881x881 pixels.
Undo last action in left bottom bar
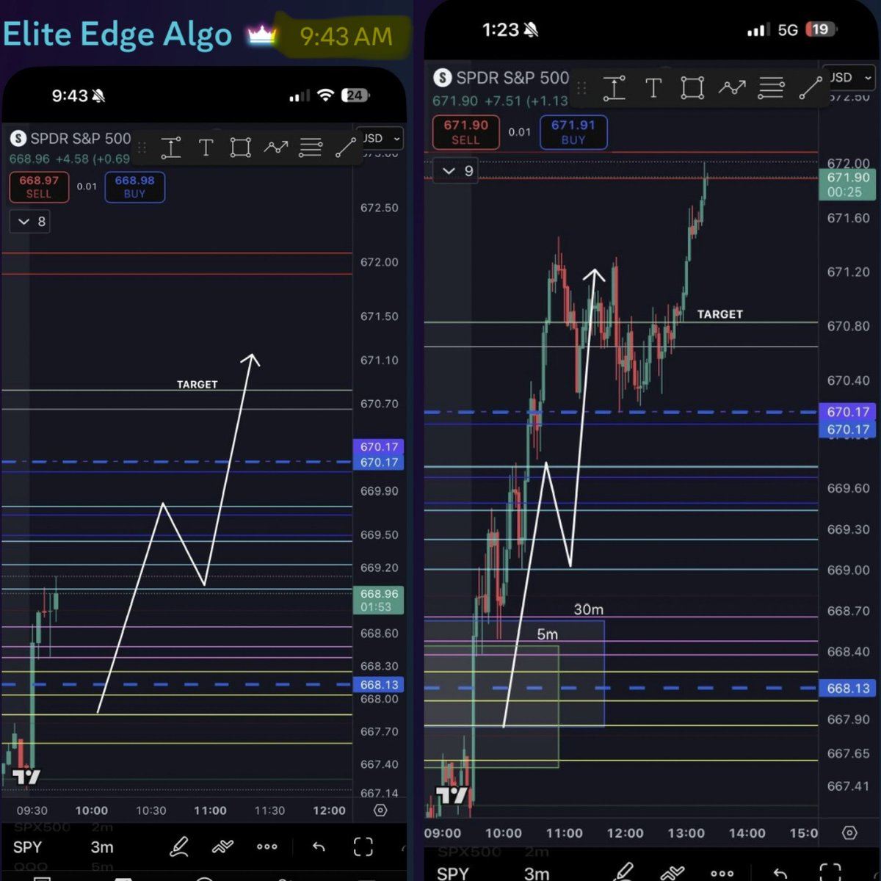click(x=319, y=846)
